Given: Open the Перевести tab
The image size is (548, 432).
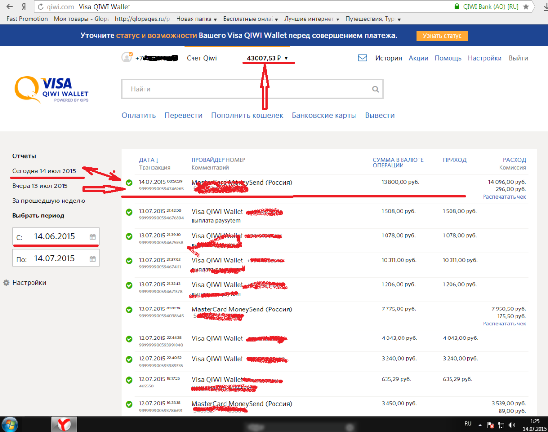Looking at the screenshot, I should 183,115.
